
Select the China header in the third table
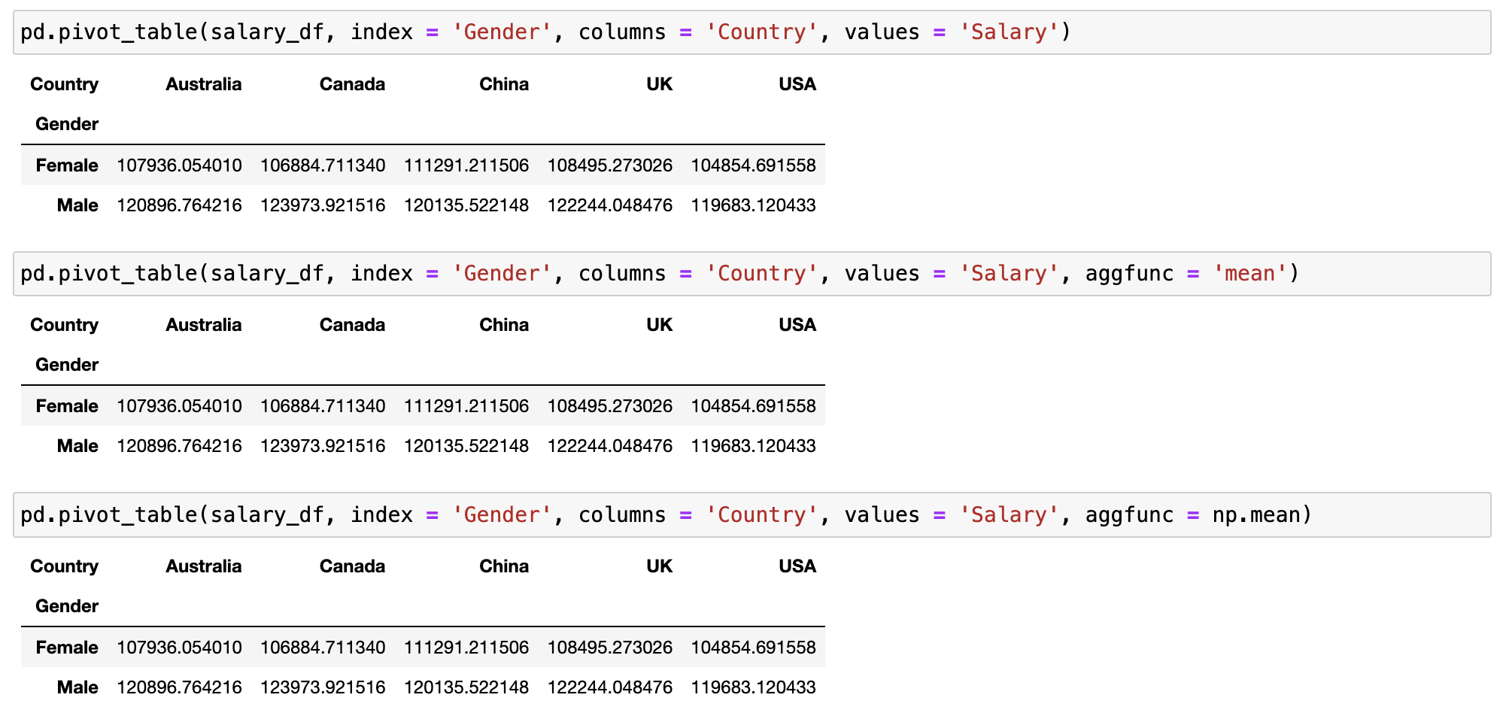[504, 566]
